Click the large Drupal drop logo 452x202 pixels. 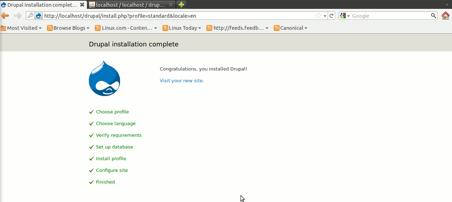(104, 78)
